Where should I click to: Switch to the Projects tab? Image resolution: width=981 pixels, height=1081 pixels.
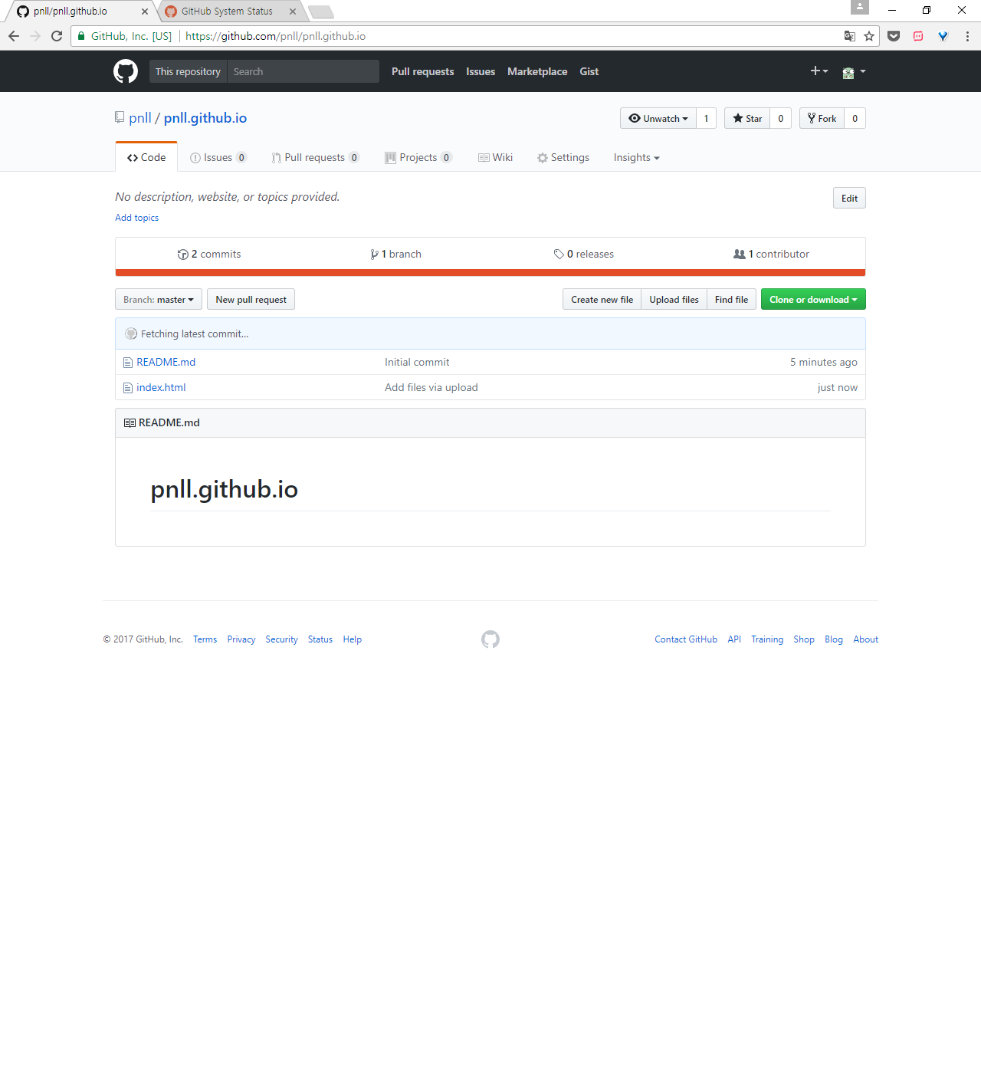[418, 157]
